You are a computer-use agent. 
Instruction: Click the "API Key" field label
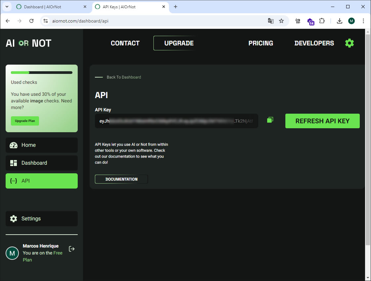click(103, 110)
